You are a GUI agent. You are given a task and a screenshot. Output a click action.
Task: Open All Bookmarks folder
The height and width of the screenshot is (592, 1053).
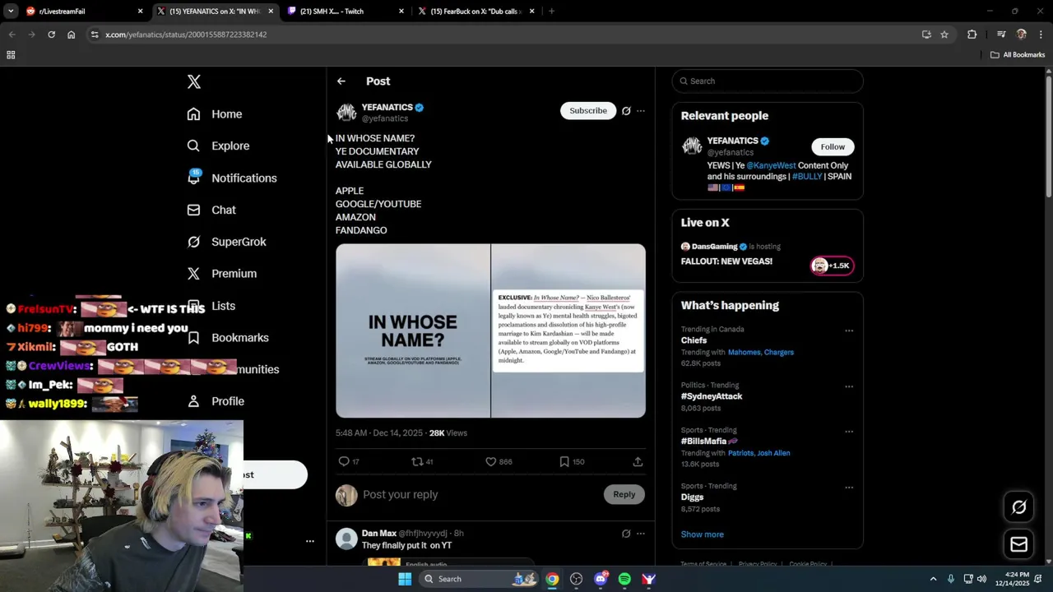[x=1018, y=55]
